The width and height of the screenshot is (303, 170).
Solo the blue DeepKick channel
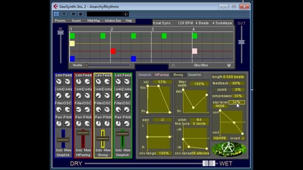point(59,150)
